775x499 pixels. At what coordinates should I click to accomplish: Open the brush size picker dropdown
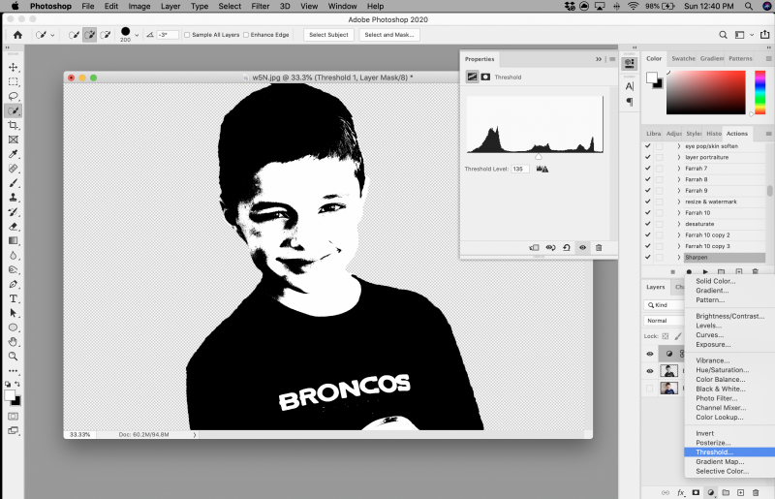pyautogui.click(x=137, y=35)
